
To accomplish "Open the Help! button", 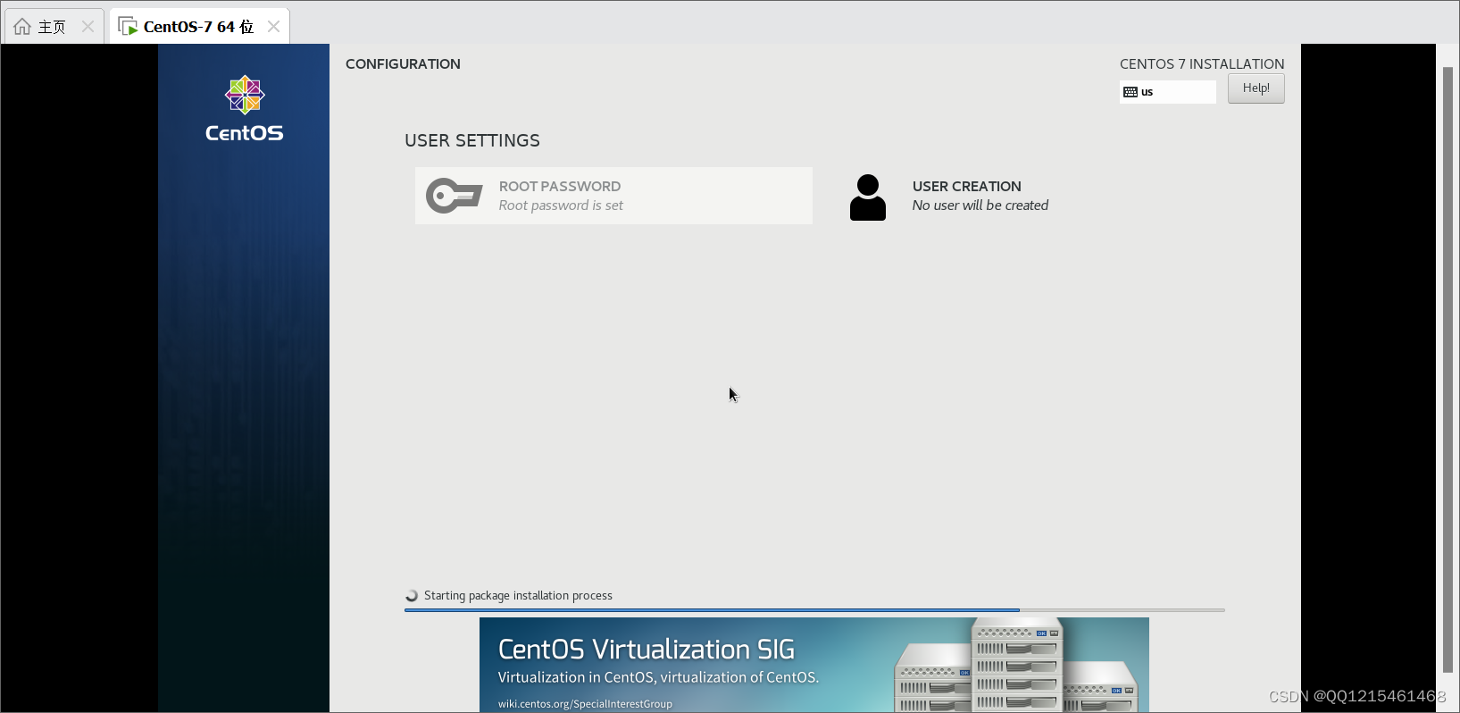I will point(1256,88).
